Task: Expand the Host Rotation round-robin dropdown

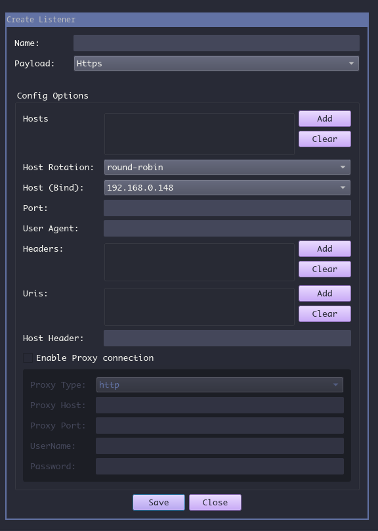Action: pos(225,167)
